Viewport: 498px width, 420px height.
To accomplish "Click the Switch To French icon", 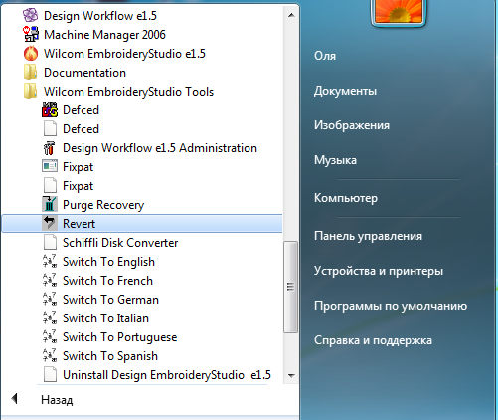I will [50, 280].
